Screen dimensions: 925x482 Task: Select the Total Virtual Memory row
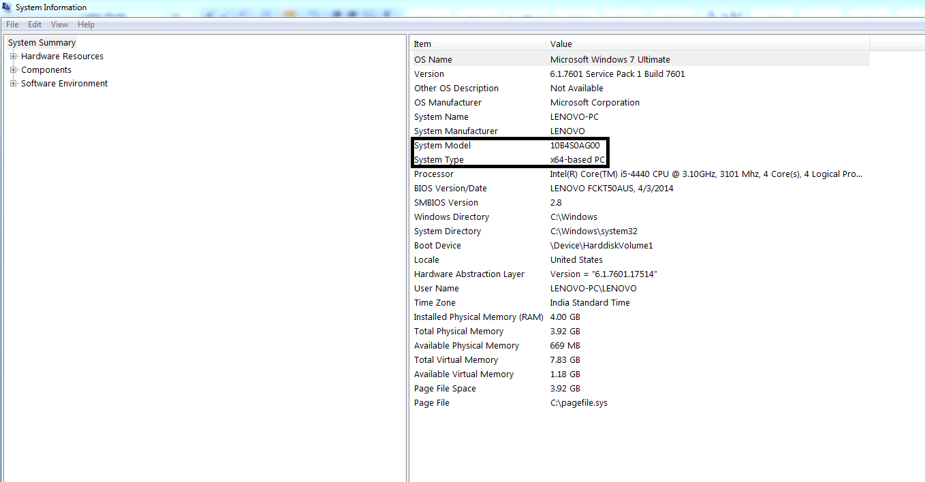(x=640, y=360)
